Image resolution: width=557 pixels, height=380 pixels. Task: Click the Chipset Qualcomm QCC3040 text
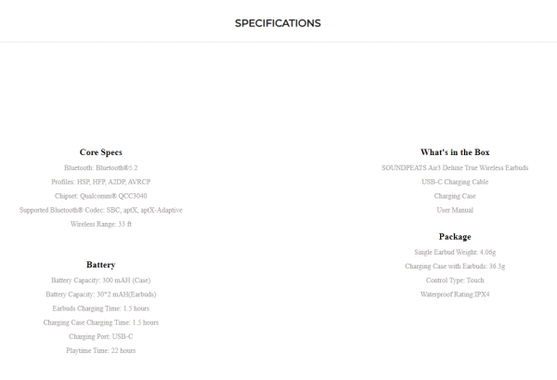click(101, 196)
